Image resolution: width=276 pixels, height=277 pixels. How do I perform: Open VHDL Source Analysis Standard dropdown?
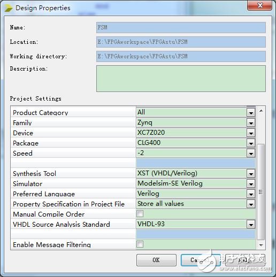[x=251, y=225]
